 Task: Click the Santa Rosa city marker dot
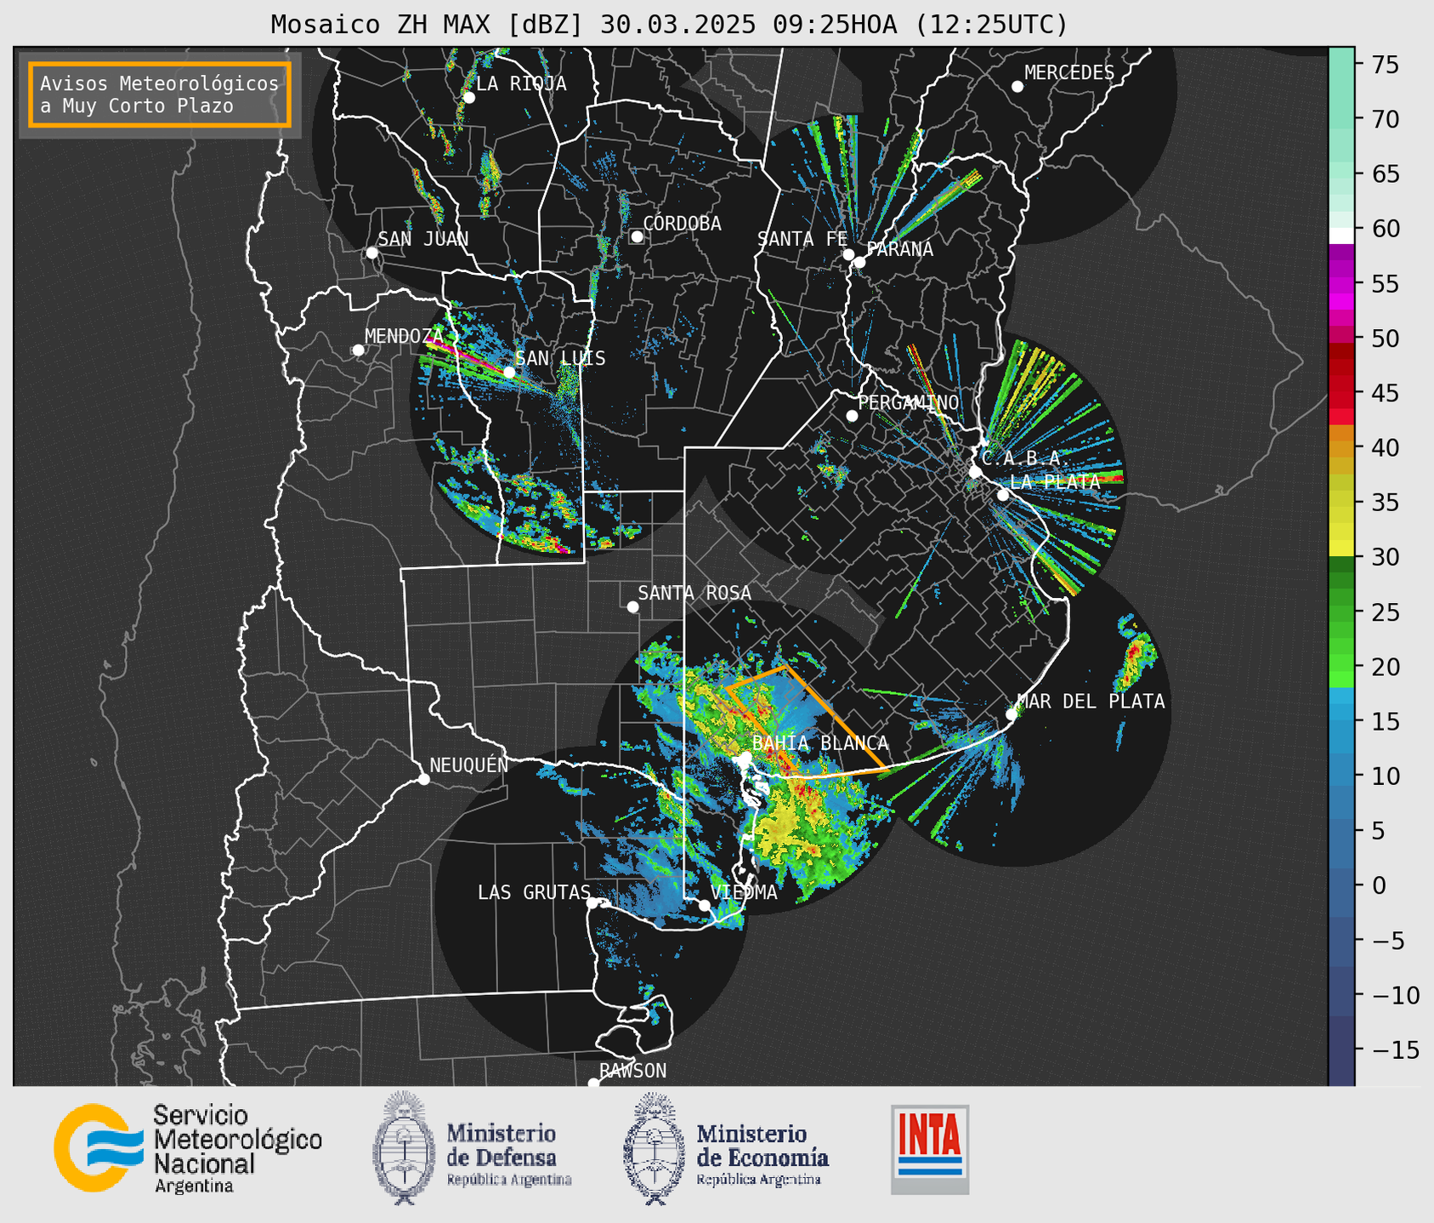tap(632, 606)
